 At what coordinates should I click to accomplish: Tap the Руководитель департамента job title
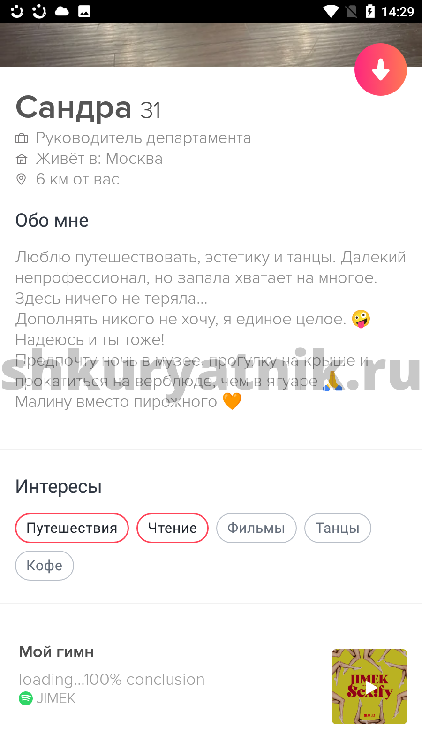[143, 138]
